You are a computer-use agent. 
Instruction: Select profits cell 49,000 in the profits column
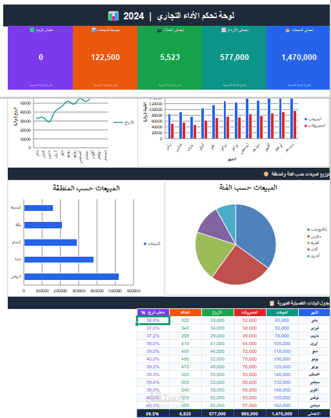point(217,367)
